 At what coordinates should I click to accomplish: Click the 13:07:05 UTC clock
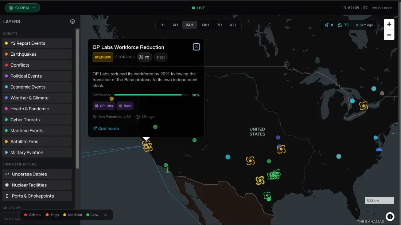(x=355, y=8)
